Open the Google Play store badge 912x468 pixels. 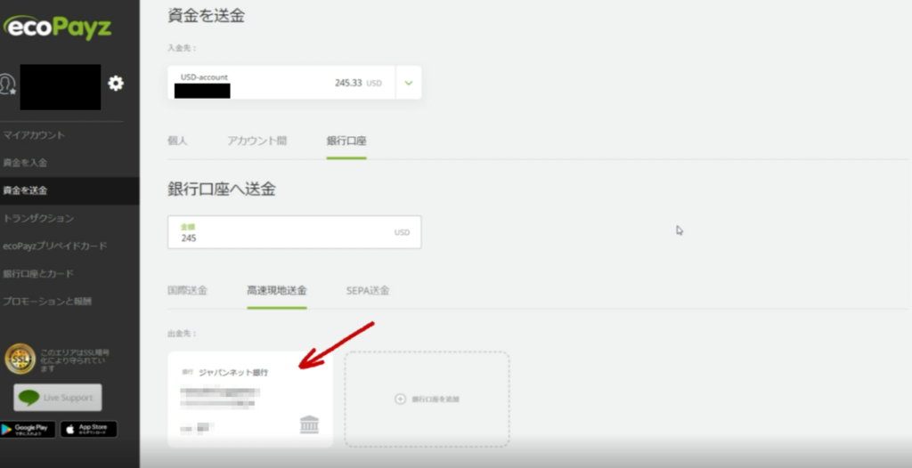point(28,429)
